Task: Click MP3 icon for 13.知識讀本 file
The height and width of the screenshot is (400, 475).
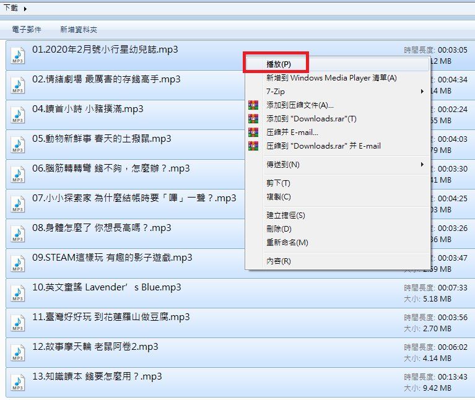Action: pos(17,383)
